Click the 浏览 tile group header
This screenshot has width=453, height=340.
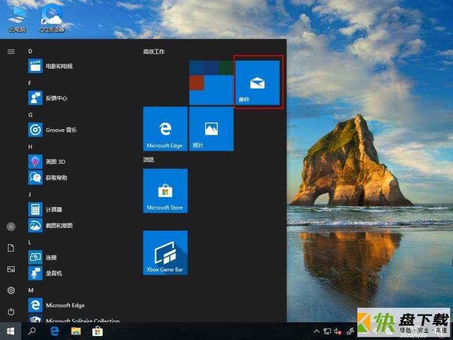coord(148,160)
